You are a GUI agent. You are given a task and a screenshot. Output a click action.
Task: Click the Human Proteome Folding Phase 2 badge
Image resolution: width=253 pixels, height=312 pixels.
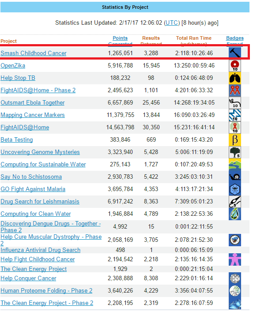point(235,291)
